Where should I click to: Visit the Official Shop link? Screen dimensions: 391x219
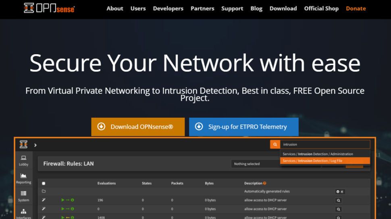(x=321, y=8)
